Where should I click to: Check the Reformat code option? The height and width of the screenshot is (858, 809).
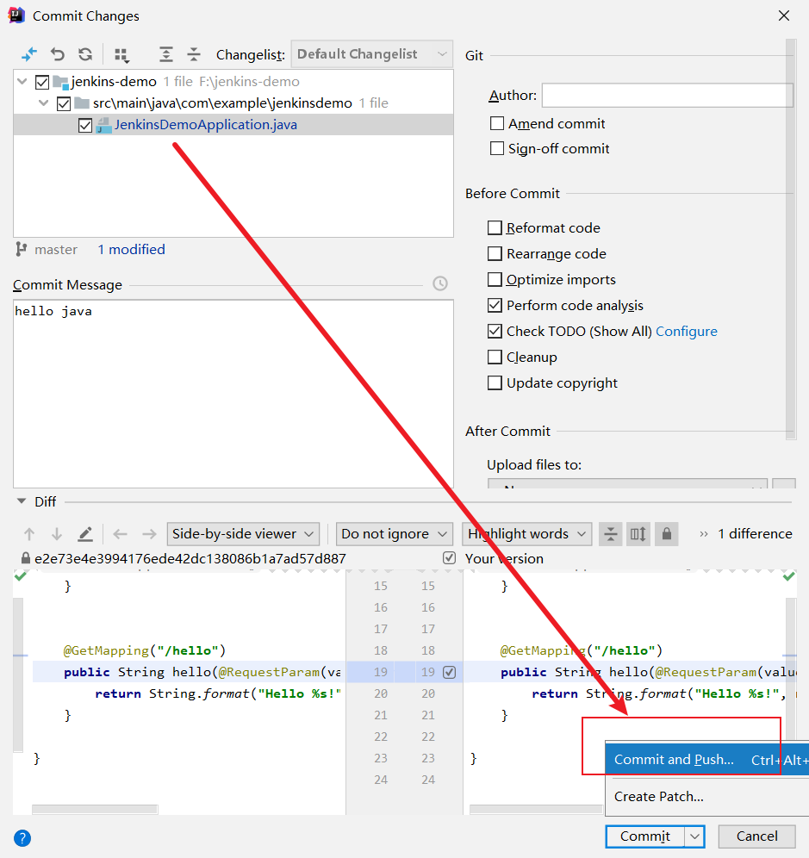click(495, 228)
